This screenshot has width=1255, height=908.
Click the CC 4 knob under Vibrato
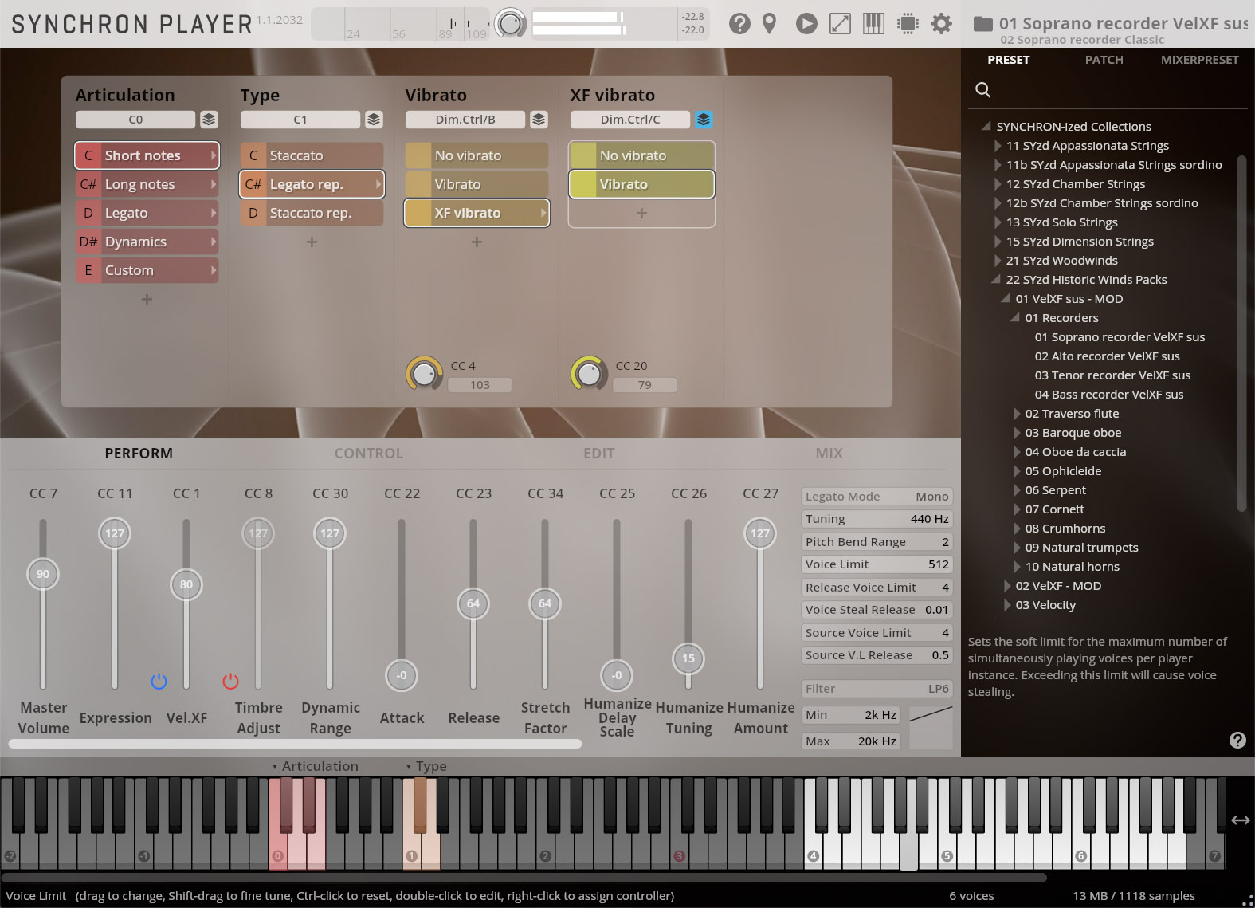[x=425, y=373]
